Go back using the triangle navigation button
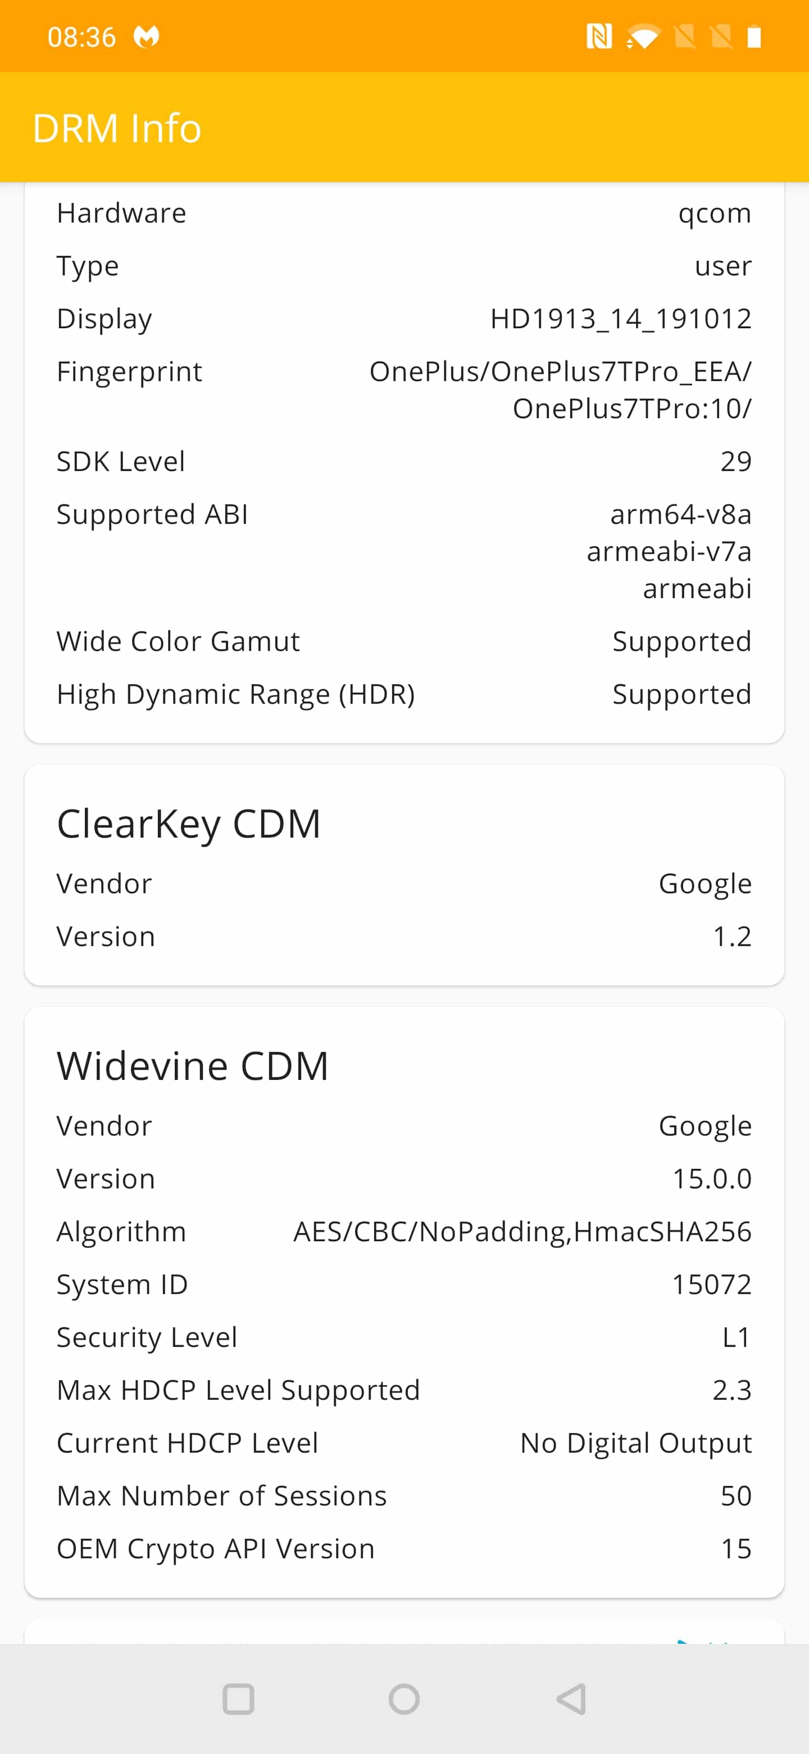809x1754 pixels. (x=571, y=1699)
